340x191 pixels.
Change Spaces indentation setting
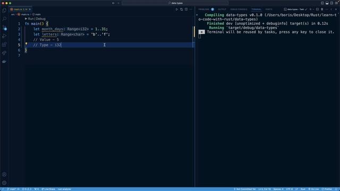coord(278,189)
